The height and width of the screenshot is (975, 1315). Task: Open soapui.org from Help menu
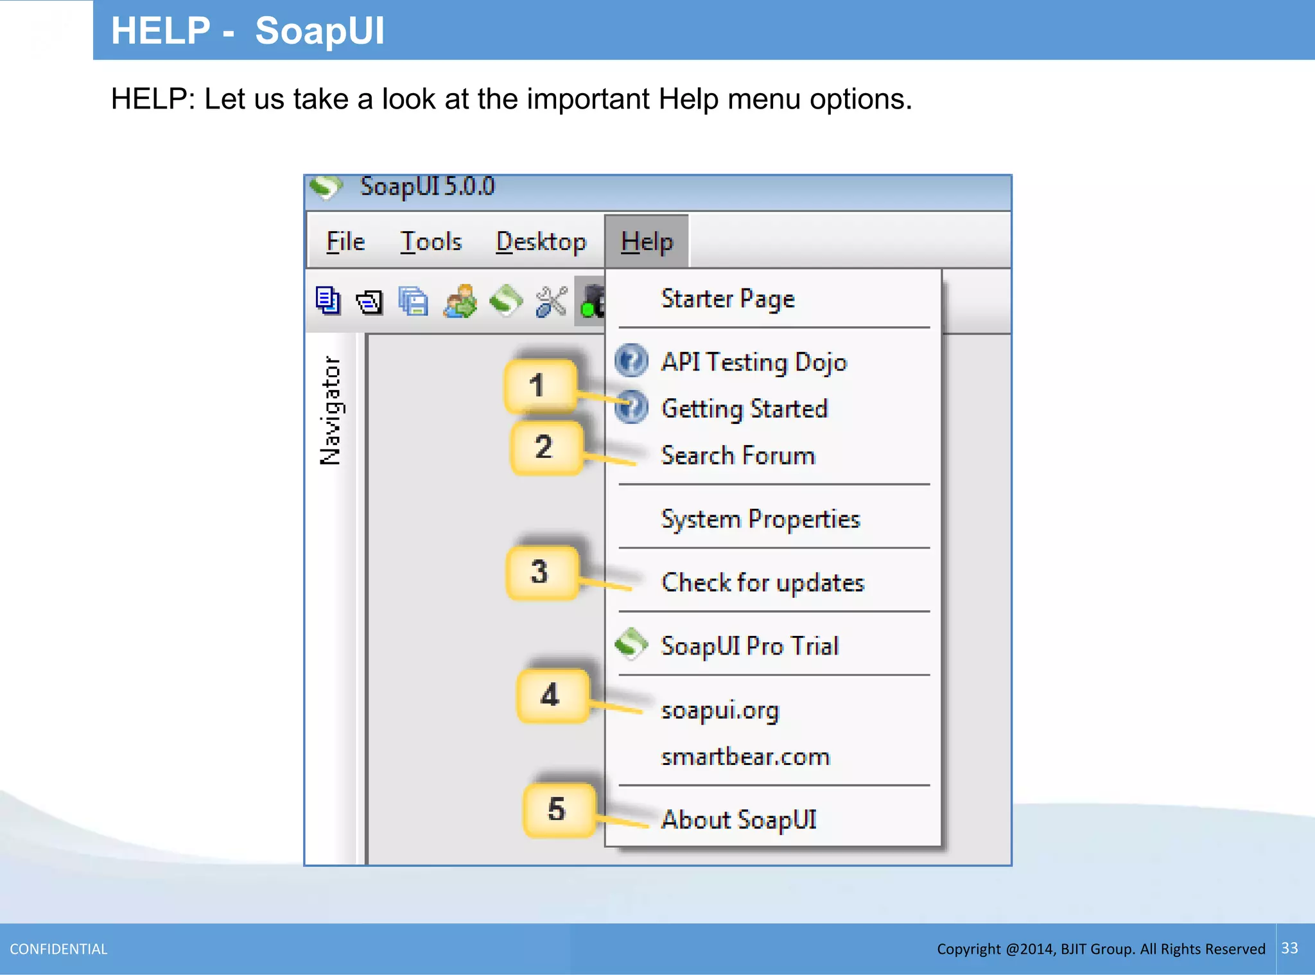tap(773, 710)
